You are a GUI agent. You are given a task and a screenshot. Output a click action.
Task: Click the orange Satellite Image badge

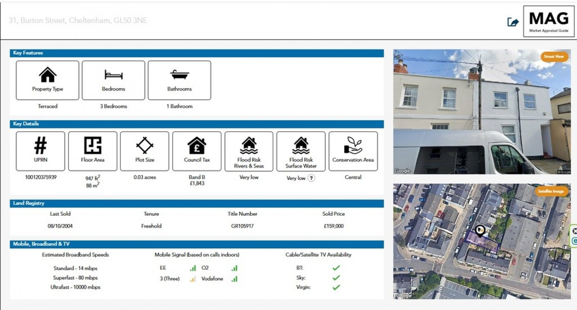coord(552,191)
